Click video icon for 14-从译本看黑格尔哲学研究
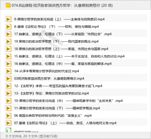Screen dimensions: 151x139 pyautogui.click(x=8, y=71)
